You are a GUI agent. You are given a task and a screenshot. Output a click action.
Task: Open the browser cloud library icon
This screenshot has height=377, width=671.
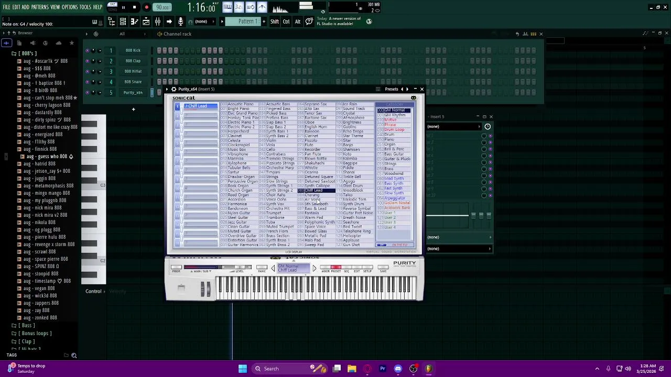point(59,43)
